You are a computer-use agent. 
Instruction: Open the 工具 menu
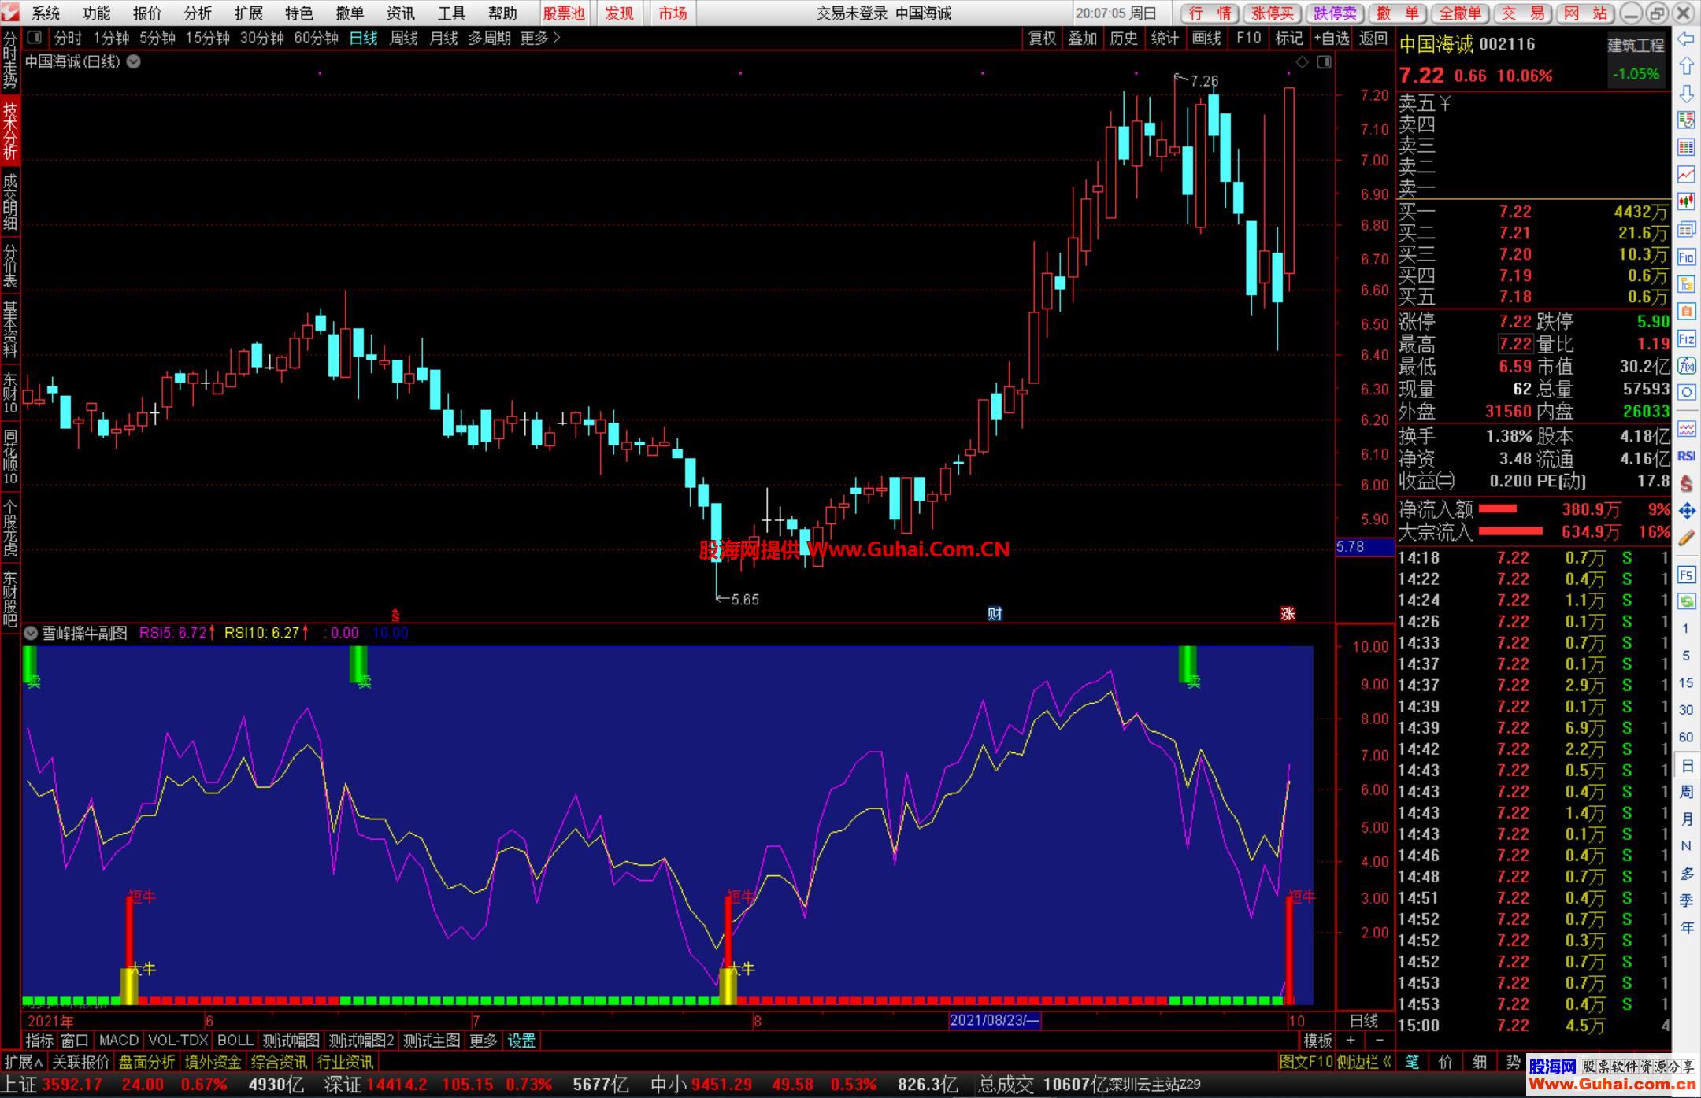451,13
